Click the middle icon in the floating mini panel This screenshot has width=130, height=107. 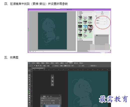tap(52, 81)
